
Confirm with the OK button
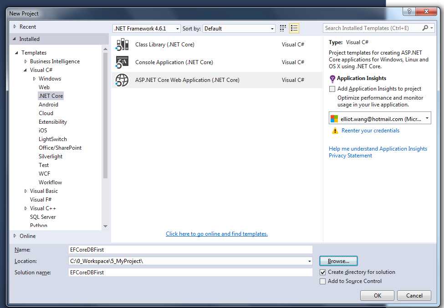[377, 296]
